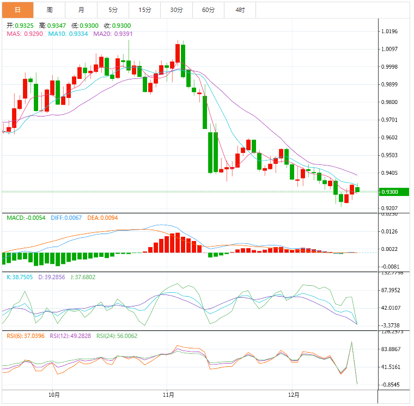This screenshot has width=414, height=406.
Task: Click the DIFF value label
Action: click(x=66, y=218)
